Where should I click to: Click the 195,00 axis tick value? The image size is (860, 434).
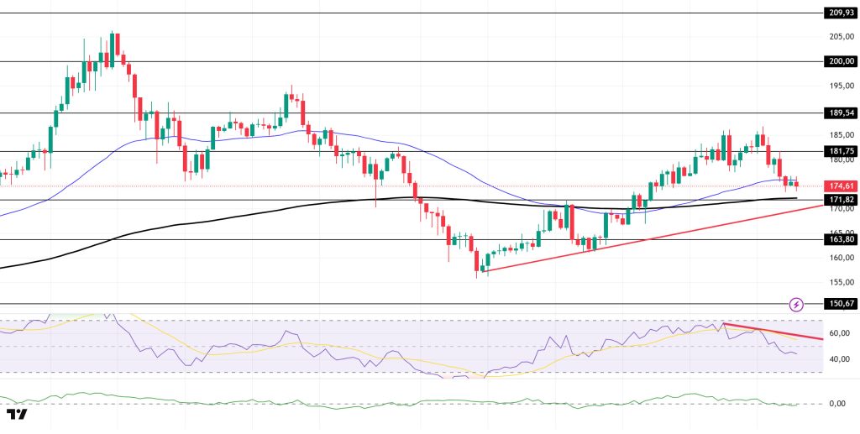click(840, 86)
